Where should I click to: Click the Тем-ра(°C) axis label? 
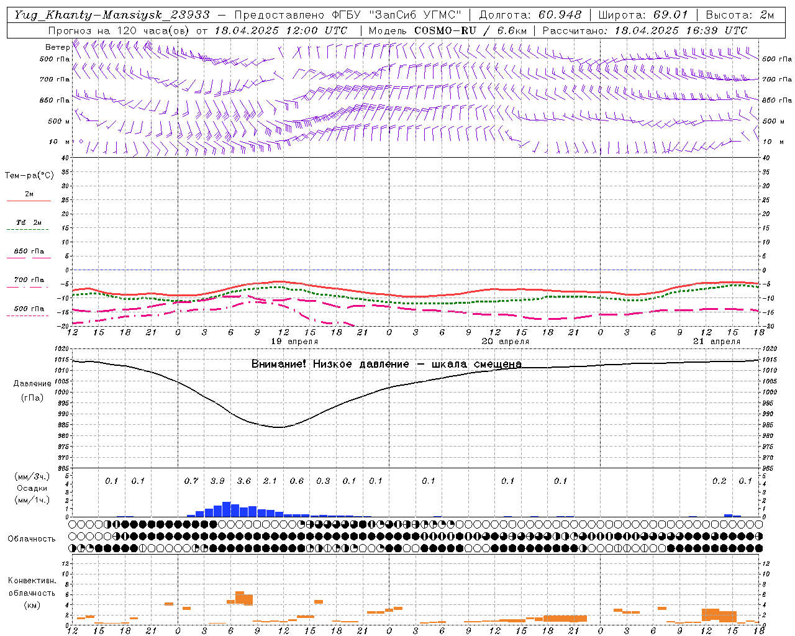pyautogui.click(x=29, y=176)
